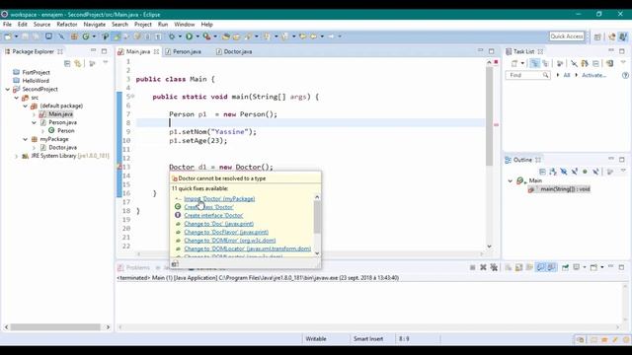Viewport: 632px width, 355px height.
Task: Click the Display Selected Console icon
Action: click(577, 267)
